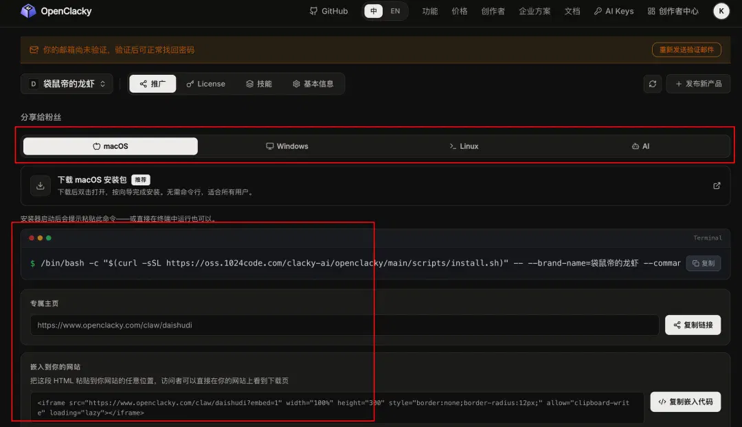Click the 专属主页 URL field
Viewport: 742px width, 427px height.
(x=344, y=325)
